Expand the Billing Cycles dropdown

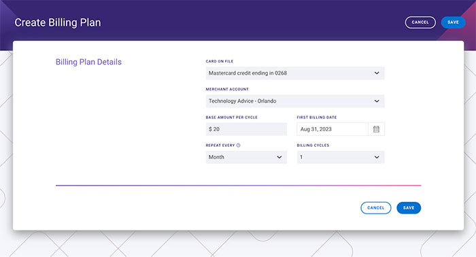[340, 157]
